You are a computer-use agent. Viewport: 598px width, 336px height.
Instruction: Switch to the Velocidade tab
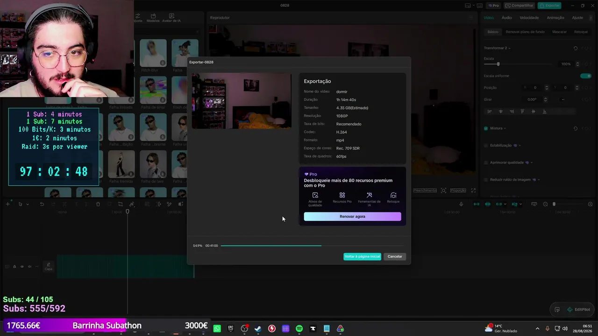529,18
